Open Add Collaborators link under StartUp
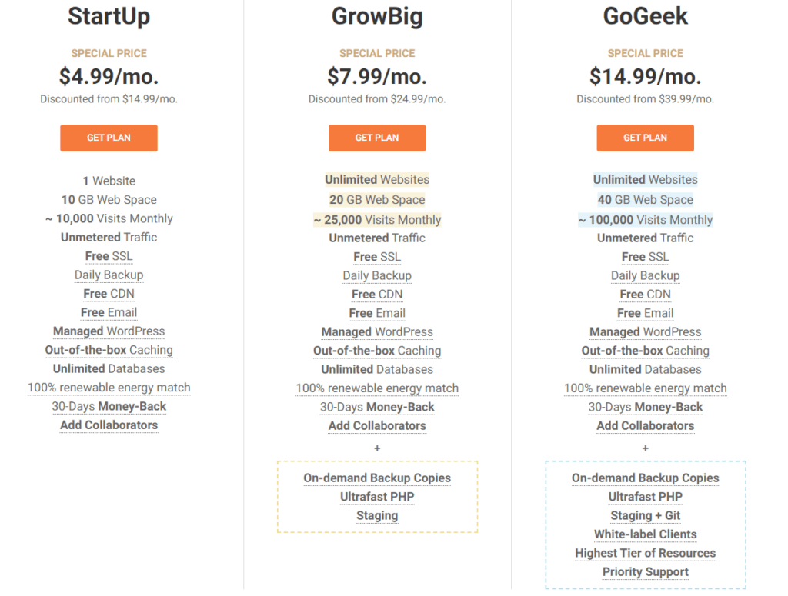 109,425
